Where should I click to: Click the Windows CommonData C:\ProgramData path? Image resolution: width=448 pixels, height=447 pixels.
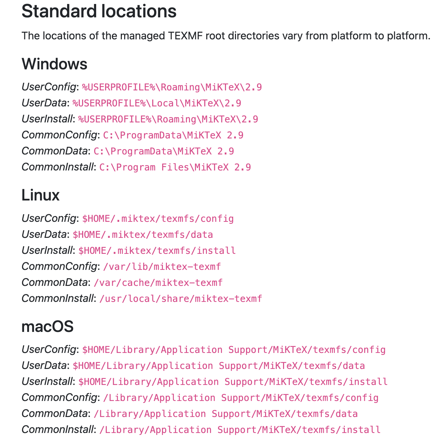164,151
